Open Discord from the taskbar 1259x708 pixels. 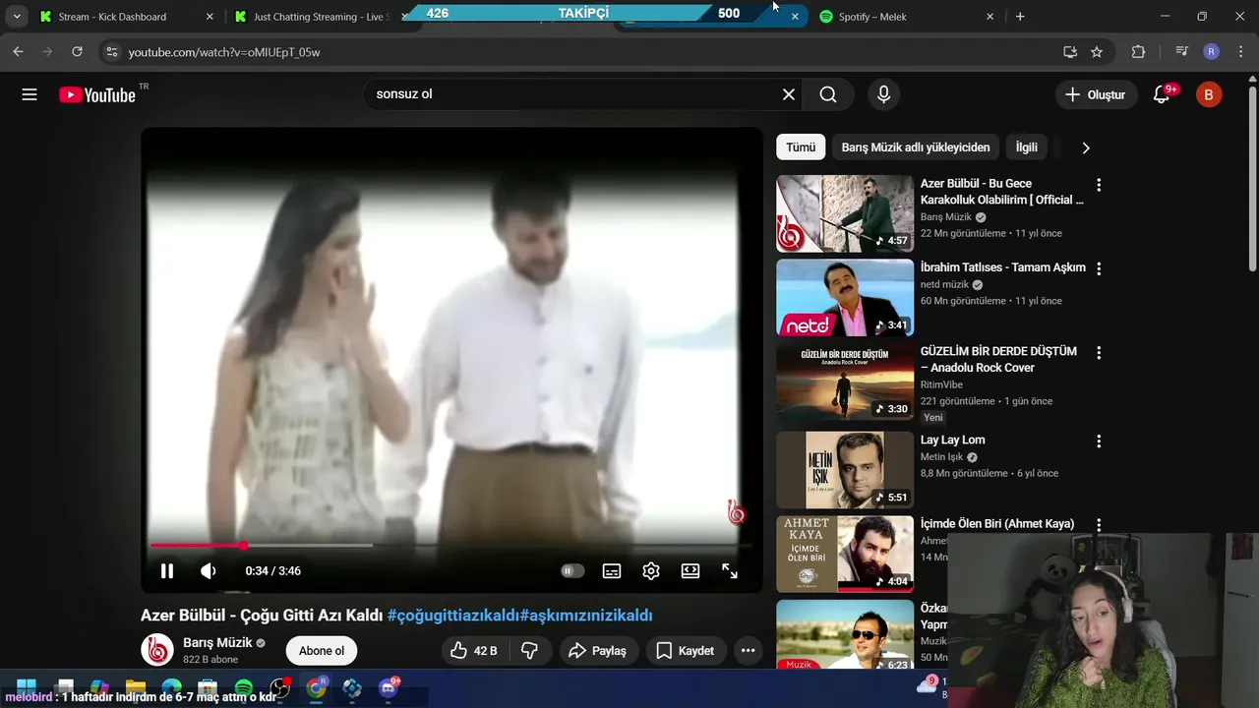(388, 688)
